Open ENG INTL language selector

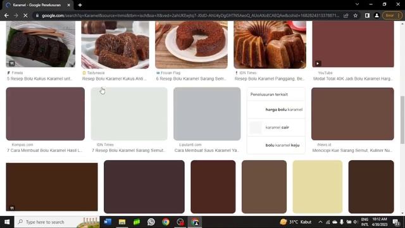364,222
